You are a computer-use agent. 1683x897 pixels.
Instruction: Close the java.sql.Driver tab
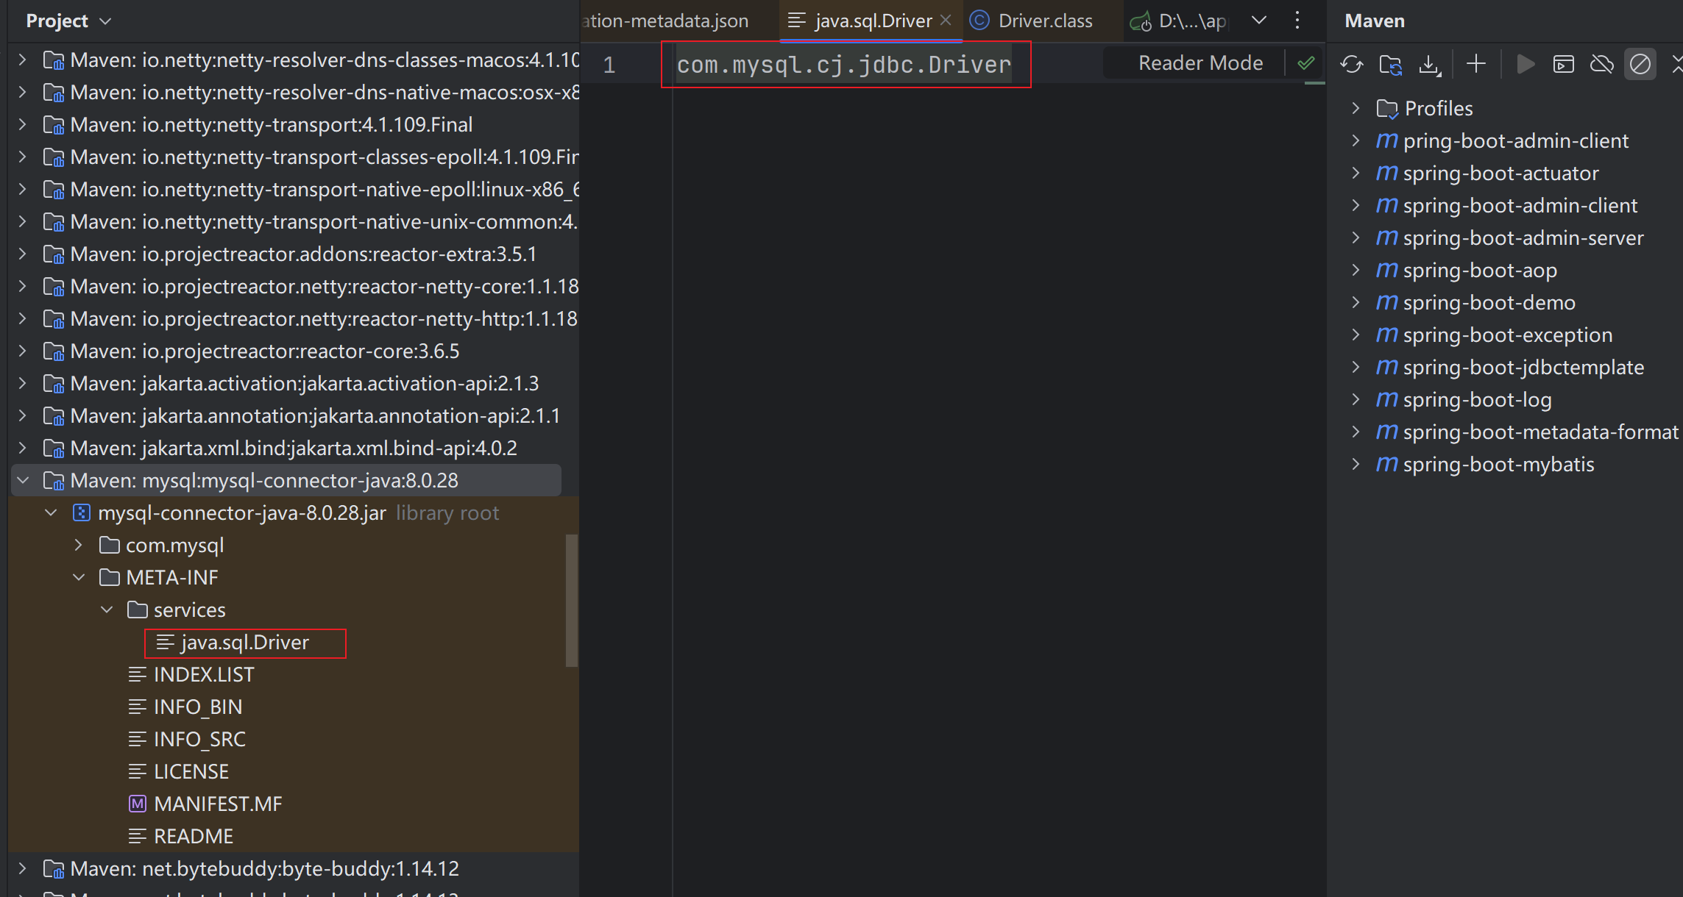(946, 20)
